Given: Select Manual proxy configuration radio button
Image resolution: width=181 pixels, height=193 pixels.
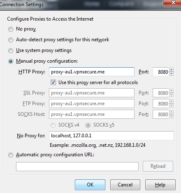Looking at the screenshot, I should [x=11, y=61].
